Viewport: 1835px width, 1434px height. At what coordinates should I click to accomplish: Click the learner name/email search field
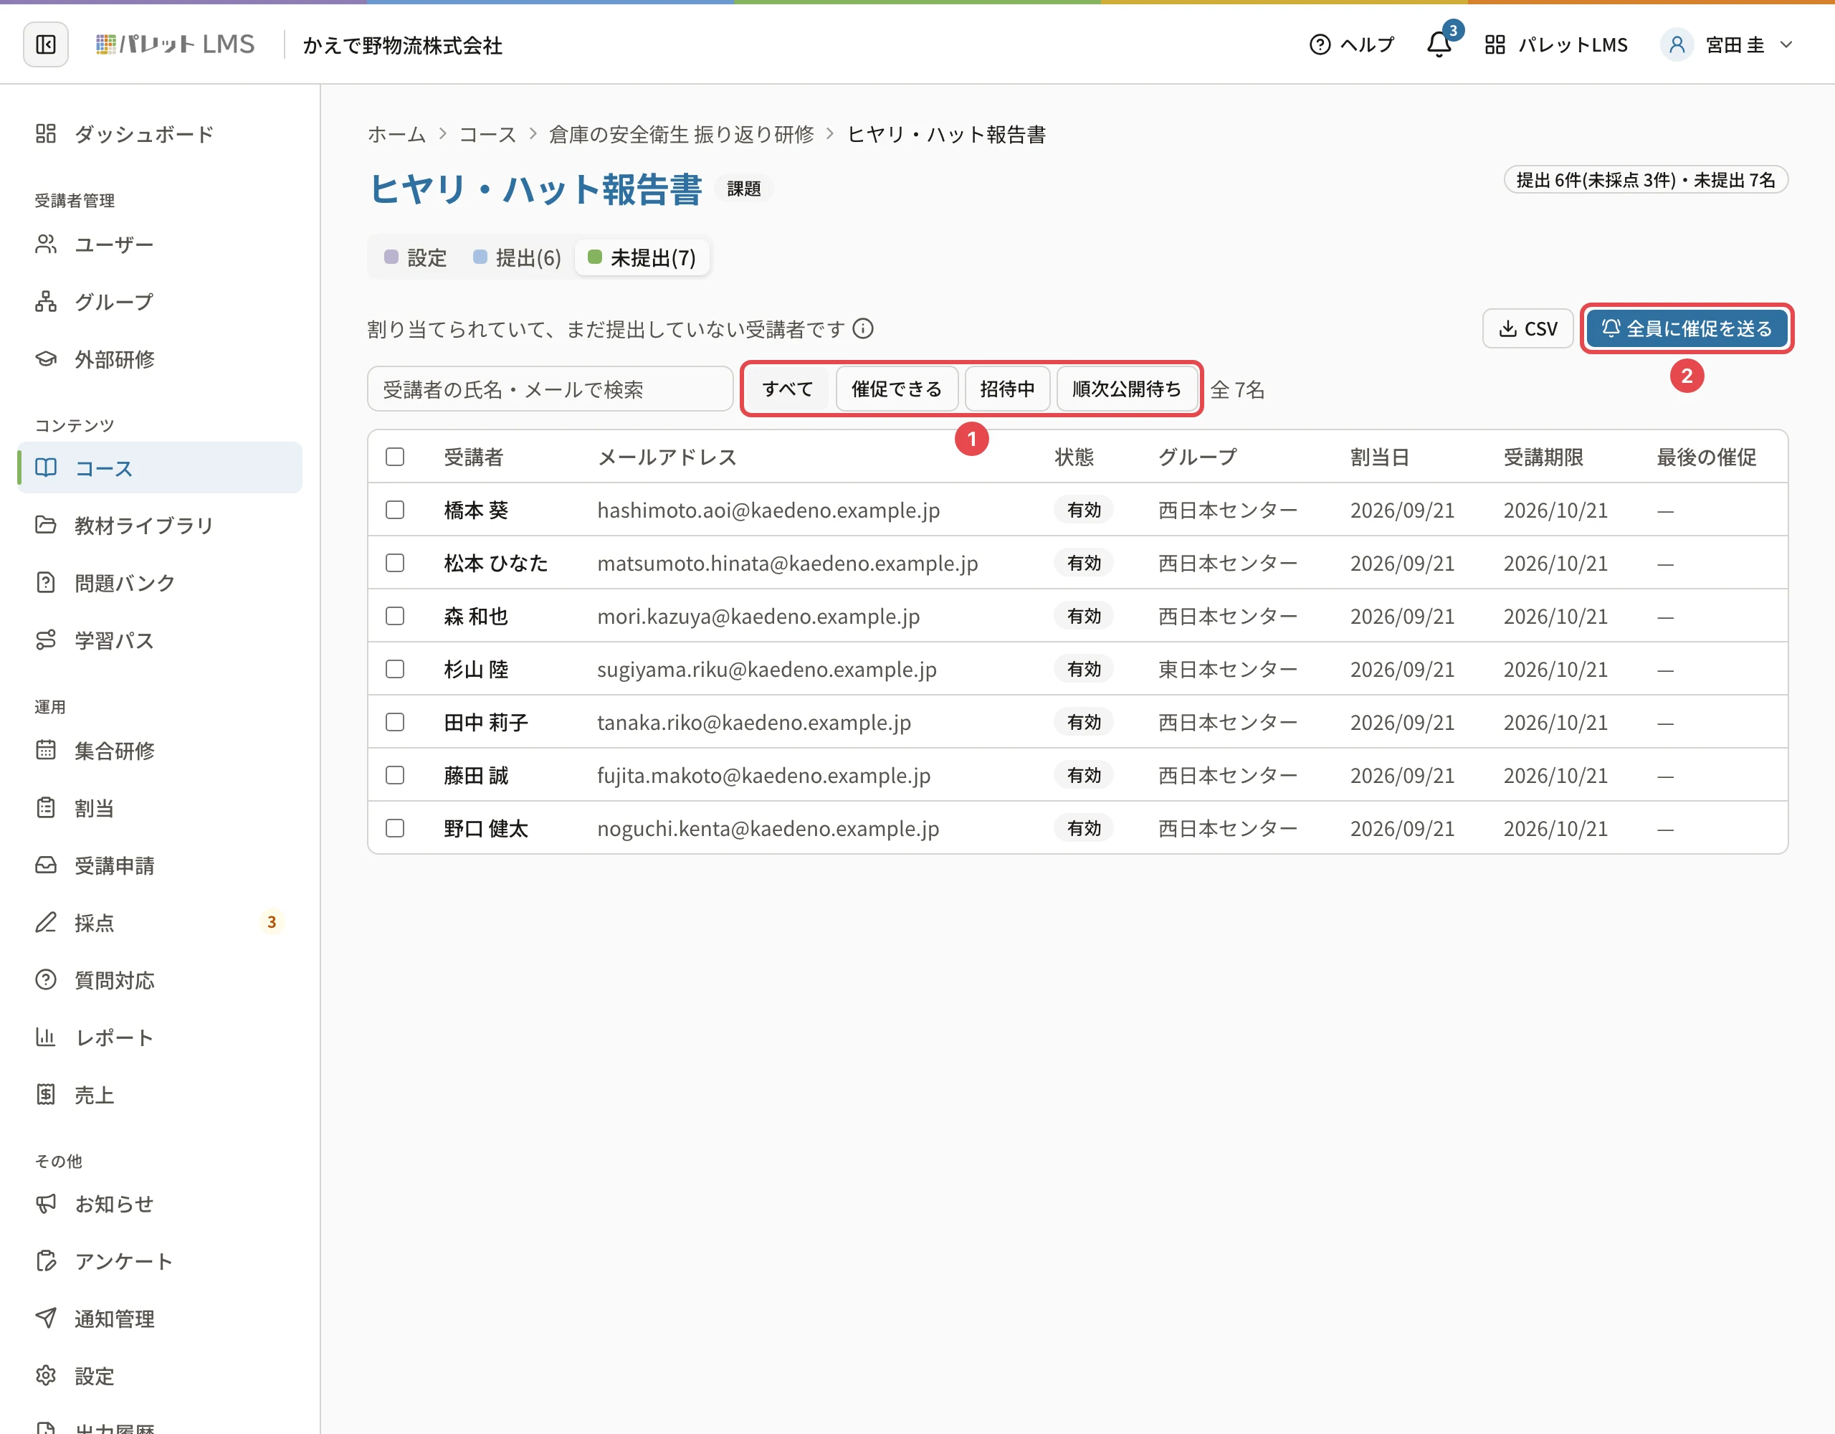click(x=550, y=389)
